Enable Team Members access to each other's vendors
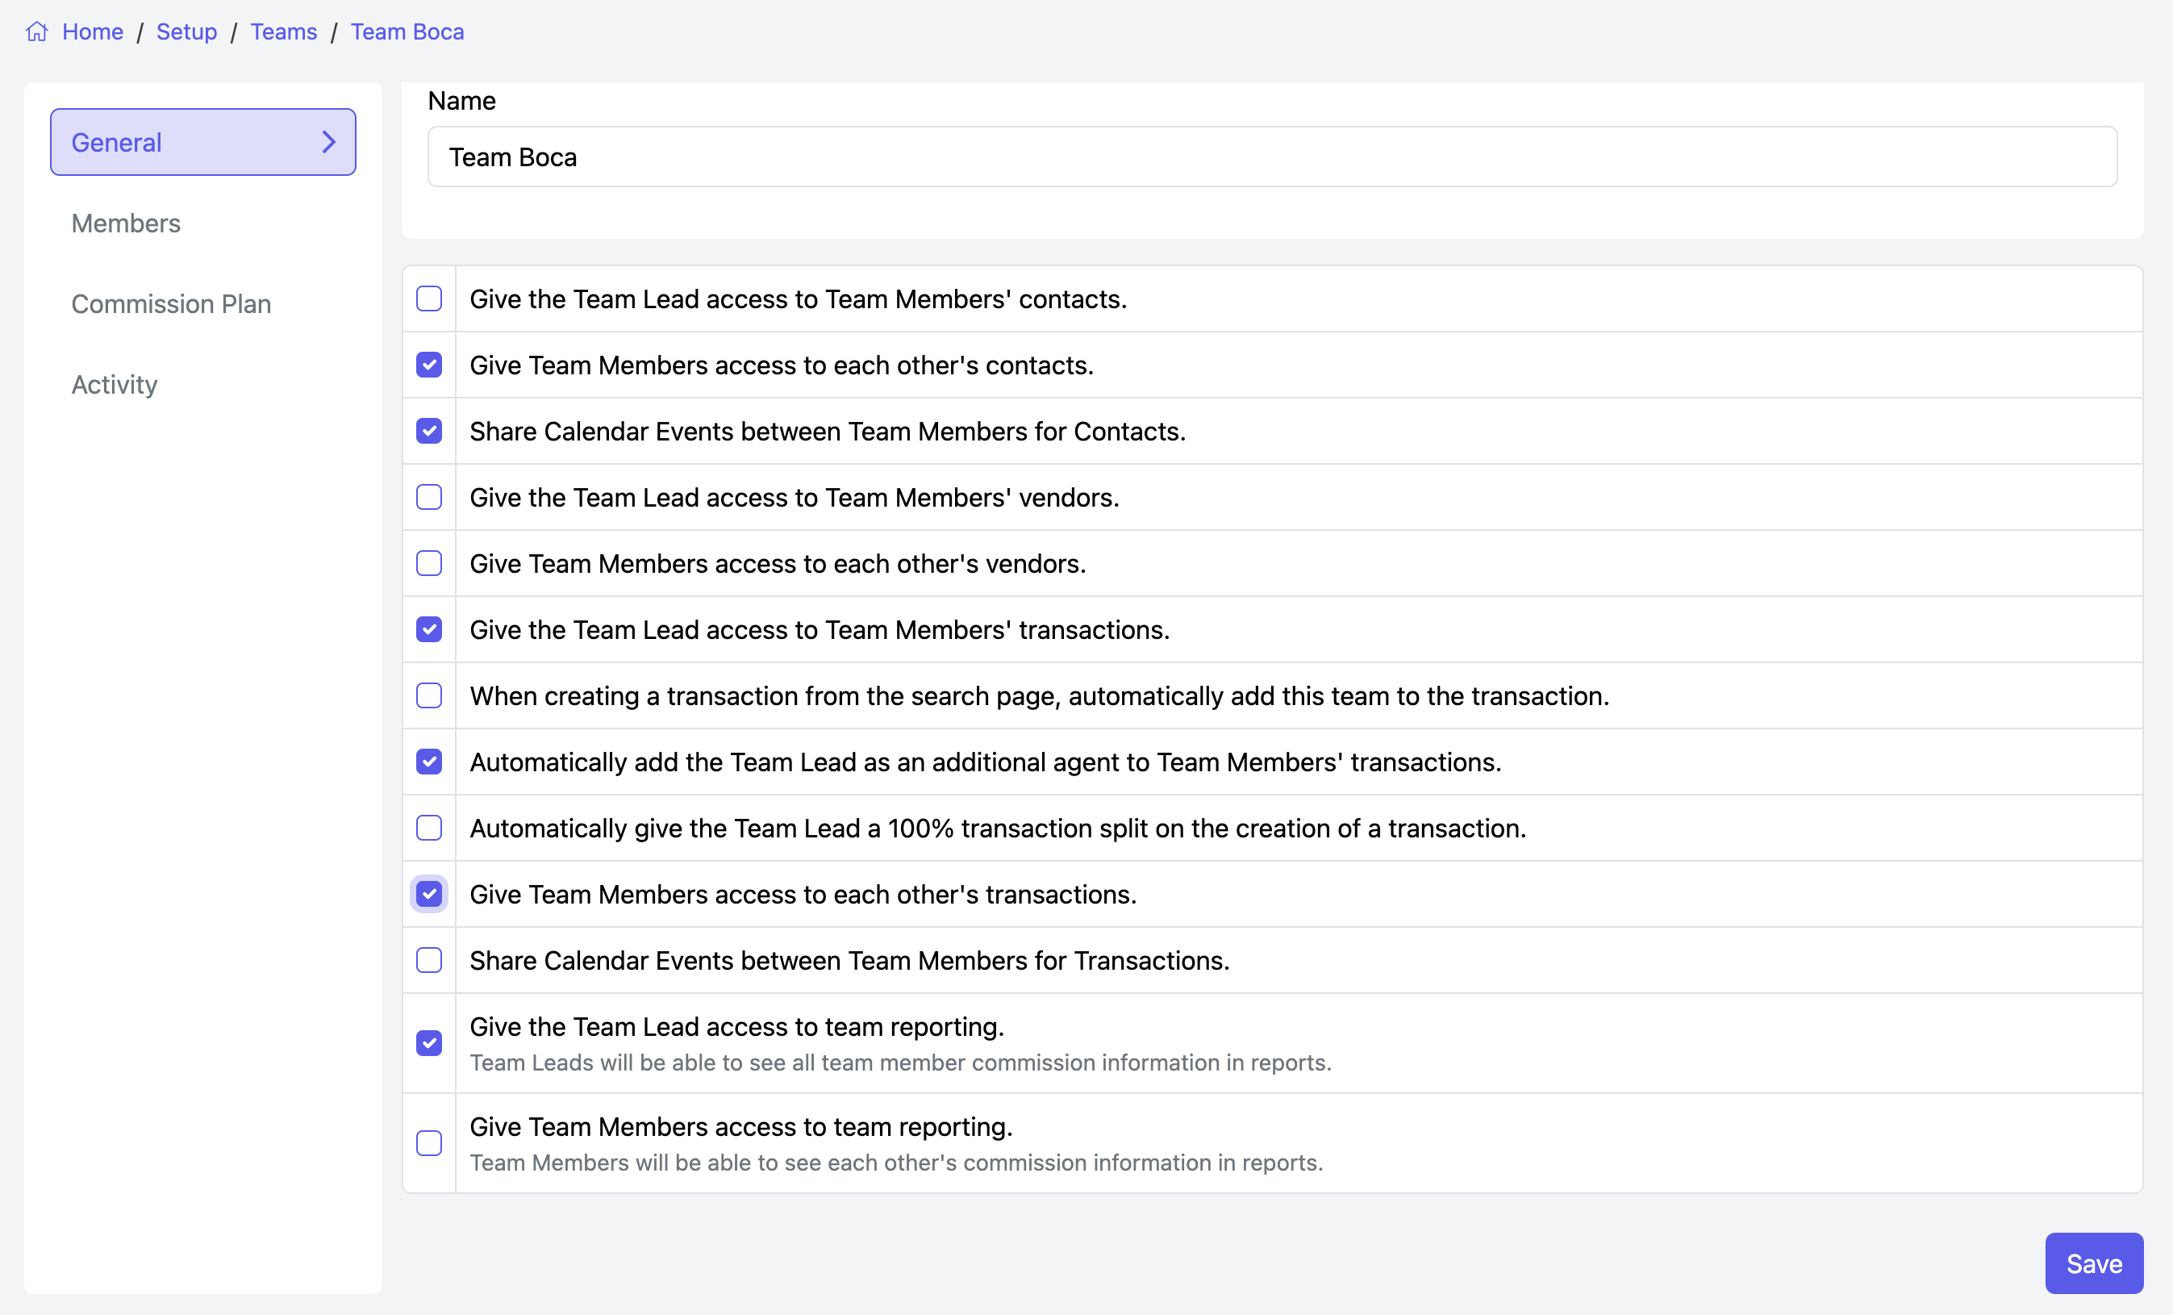Screen dimensions: 2173x1315 pos(428,564)
